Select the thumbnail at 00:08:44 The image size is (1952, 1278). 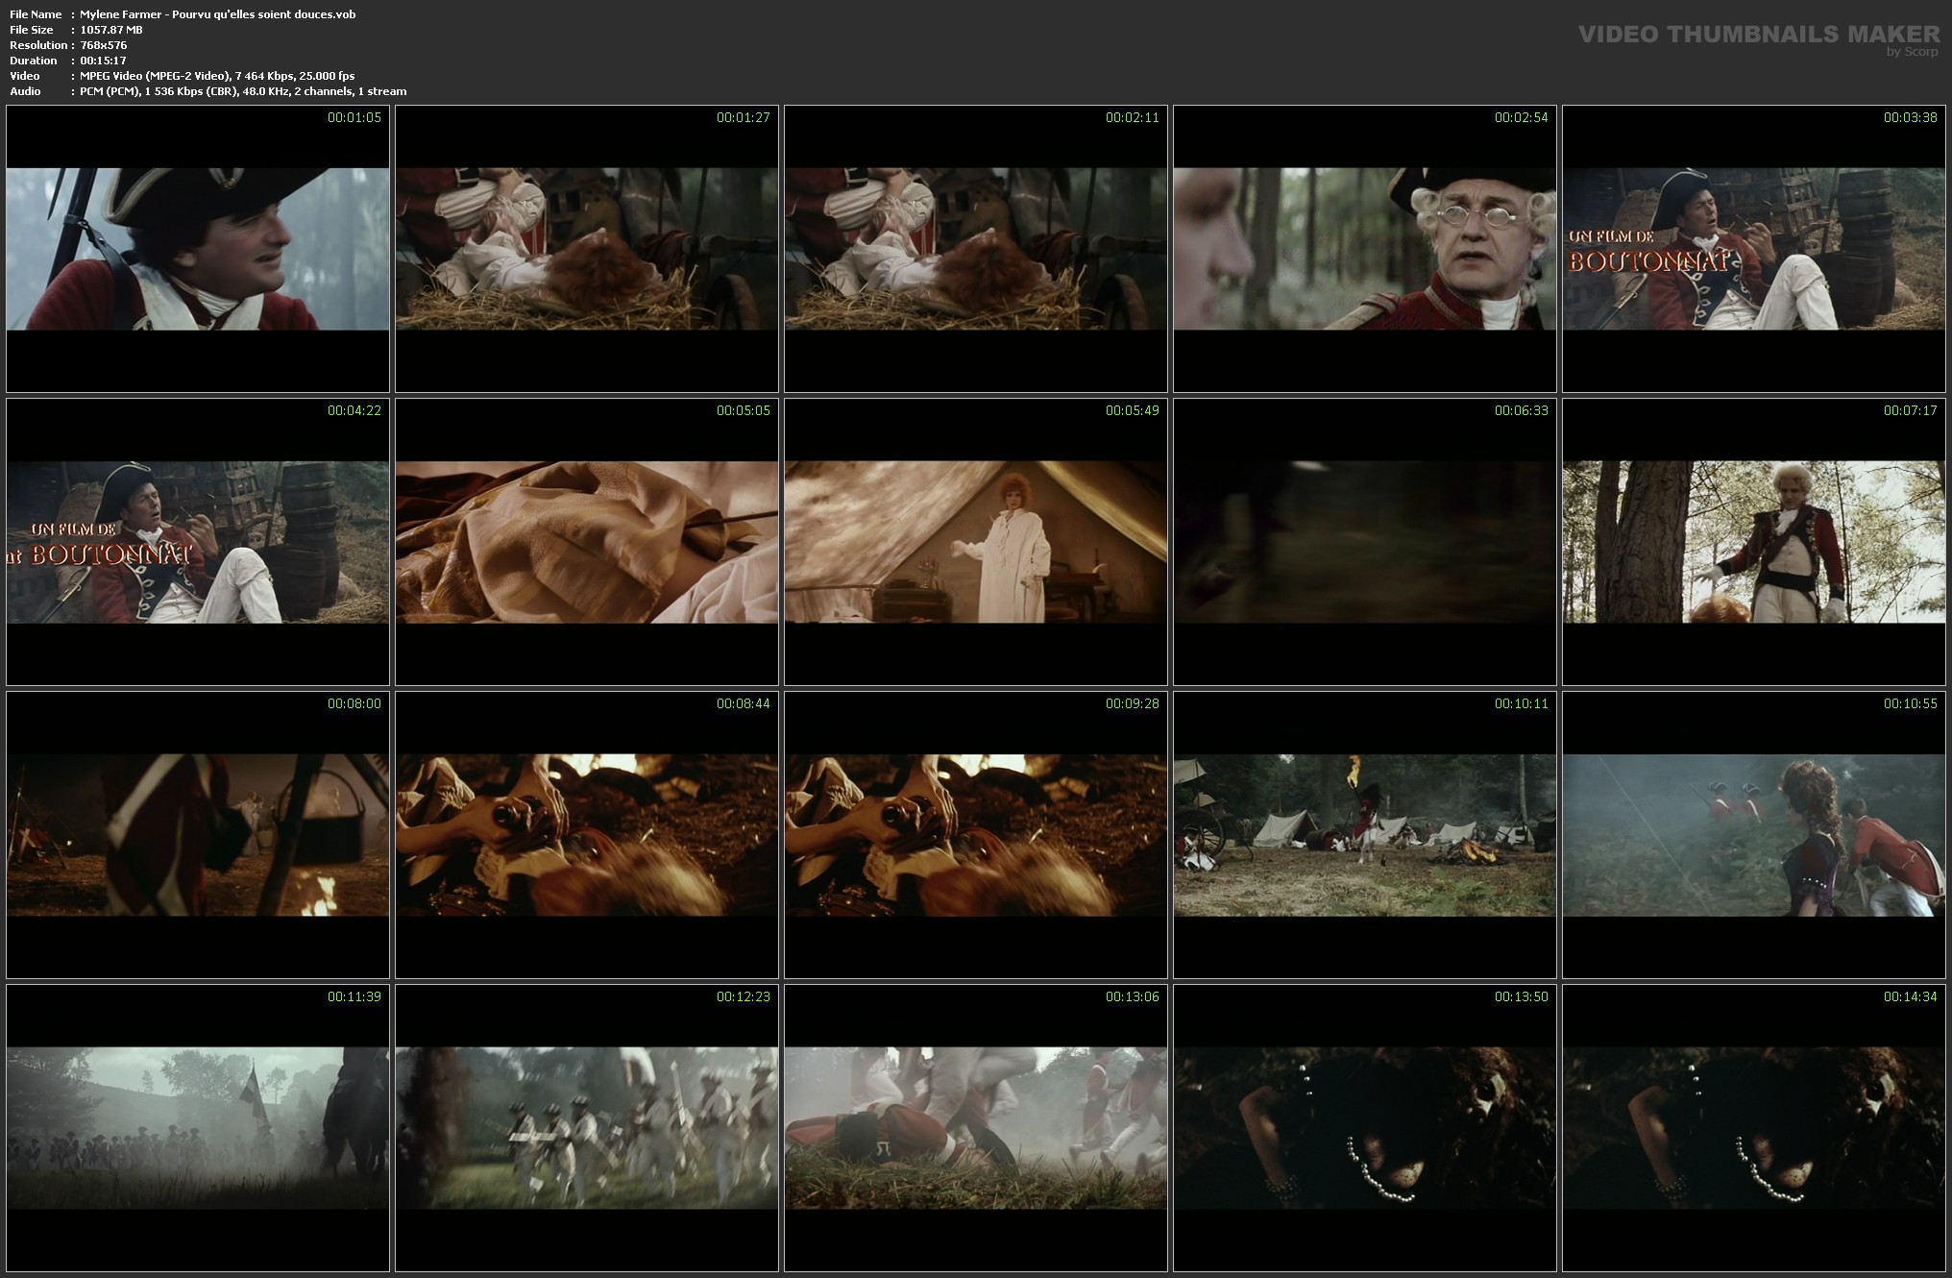click(587, 835)
